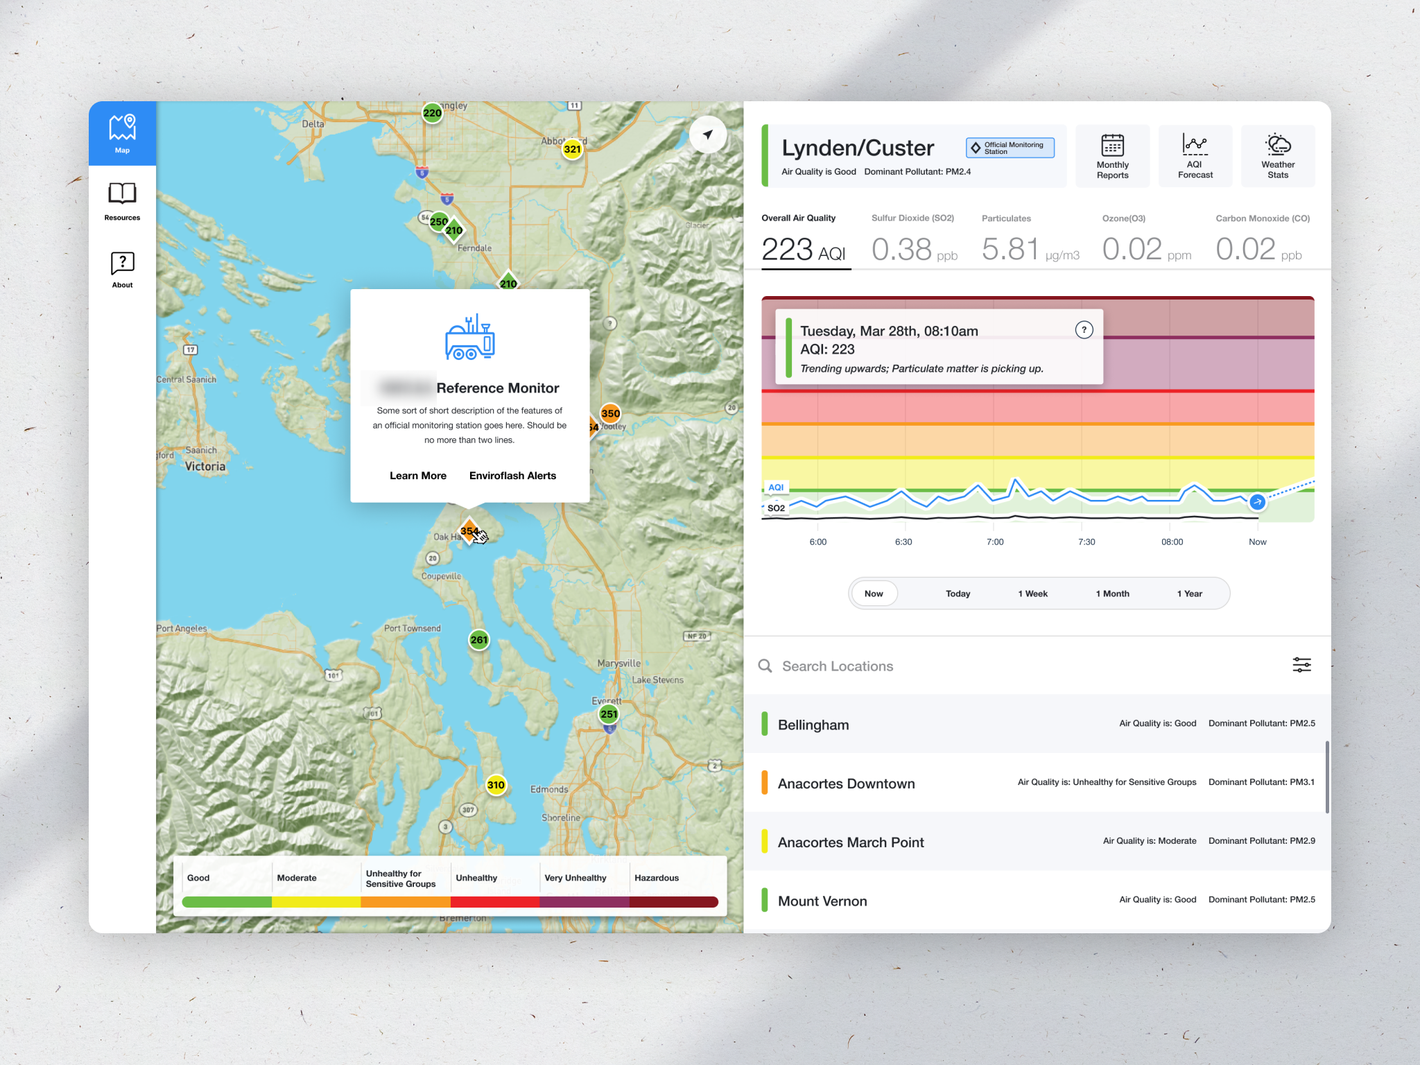
Task: Select map marker 321
Action: pyautogui.click(x=572, y=148)
